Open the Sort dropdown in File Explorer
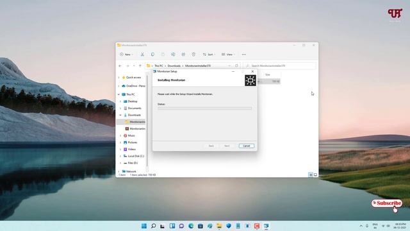Screen dimensions: 410x231 (x=209, y=55)
